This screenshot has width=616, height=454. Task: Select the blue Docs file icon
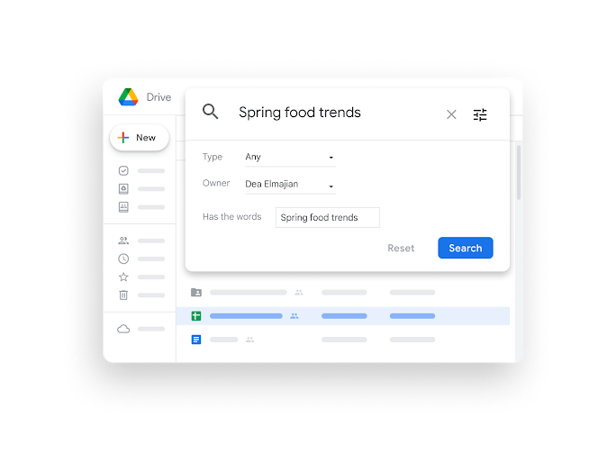tap(196, 340)
